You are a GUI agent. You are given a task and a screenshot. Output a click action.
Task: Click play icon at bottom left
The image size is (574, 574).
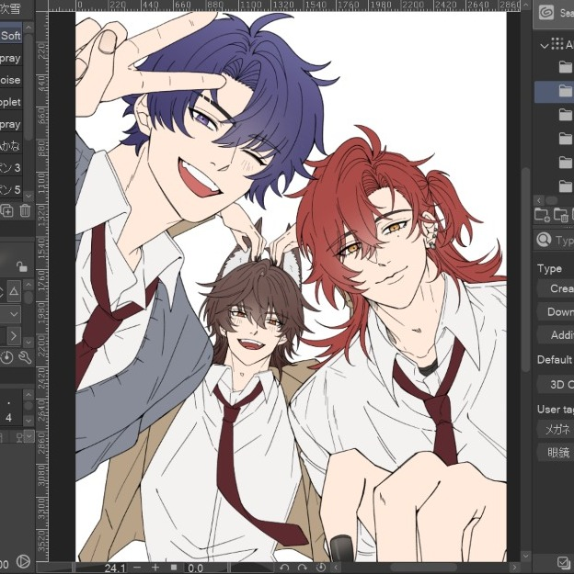click(23, 561)
